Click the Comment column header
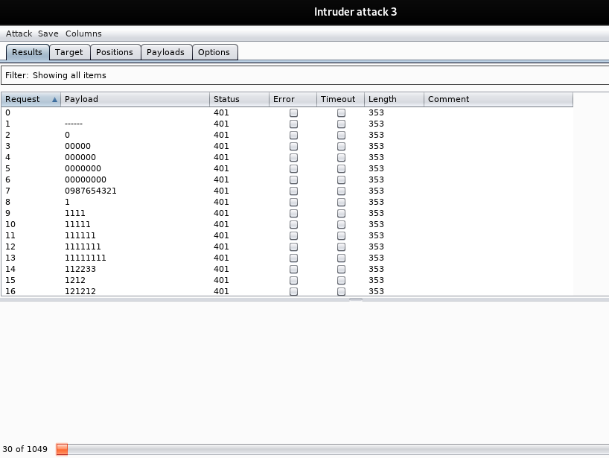The image size is (609, 458). click(x=497, y=99)
